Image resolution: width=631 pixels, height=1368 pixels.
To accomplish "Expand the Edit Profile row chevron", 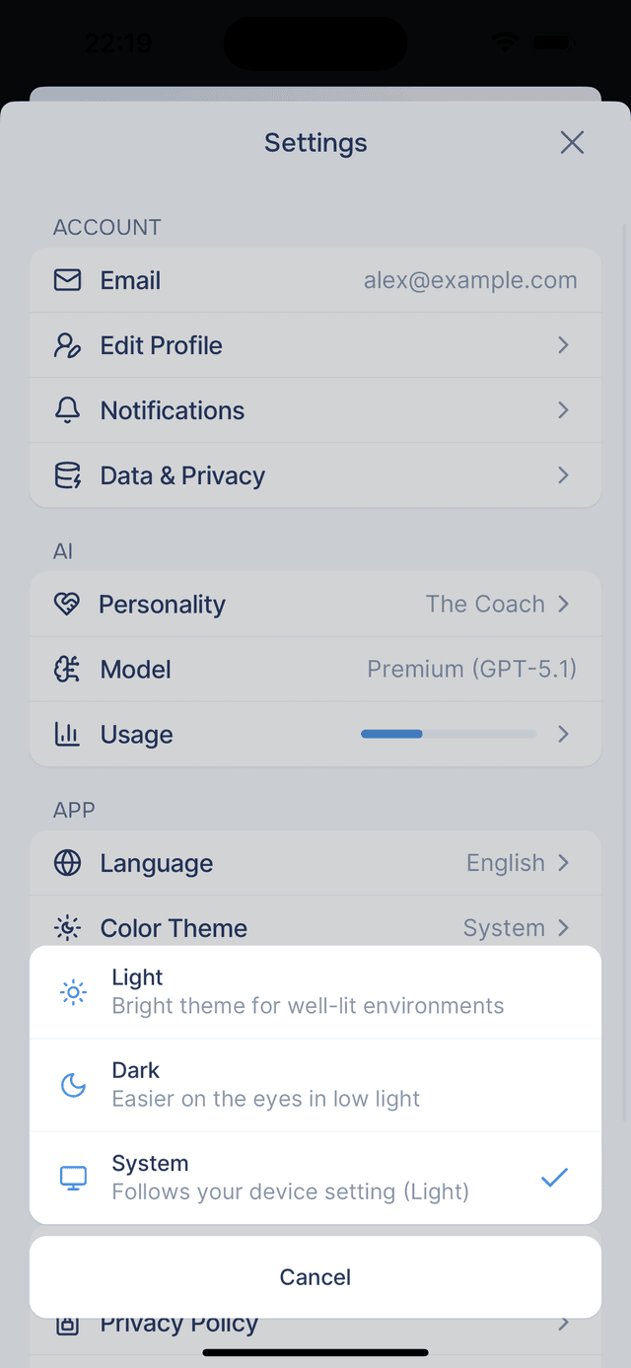I will (x=563, y=345).
